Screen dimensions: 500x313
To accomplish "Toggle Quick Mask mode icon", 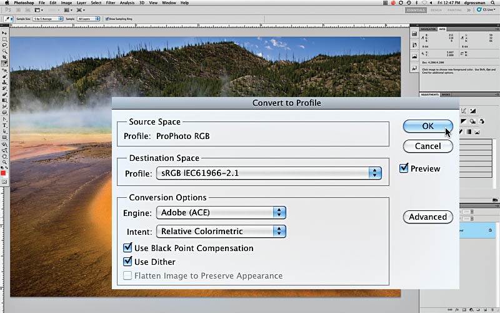I will (x=4, y=182).
